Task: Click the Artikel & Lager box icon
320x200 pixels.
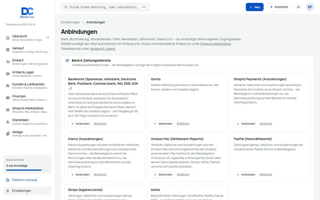Action: click(x=8, y=74)
